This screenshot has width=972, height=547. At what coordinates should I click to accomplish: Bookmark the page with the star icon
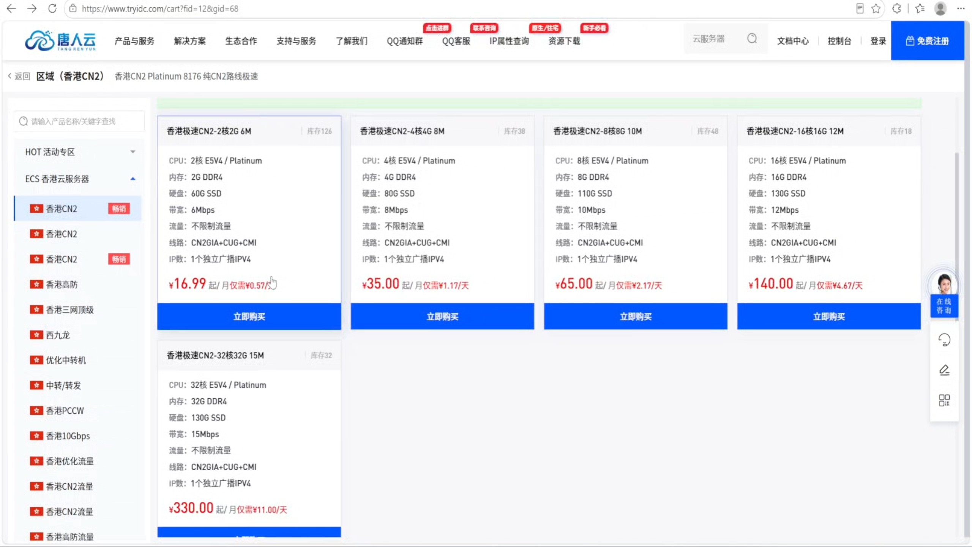tap(876, 8)
